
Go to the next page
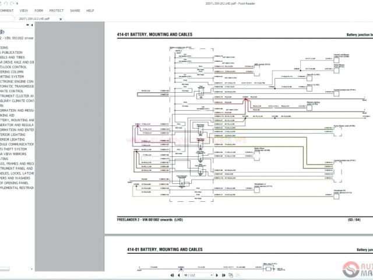216,274
